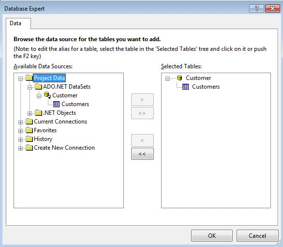Select the ADO.NET DataSets label

coord(67,87)
